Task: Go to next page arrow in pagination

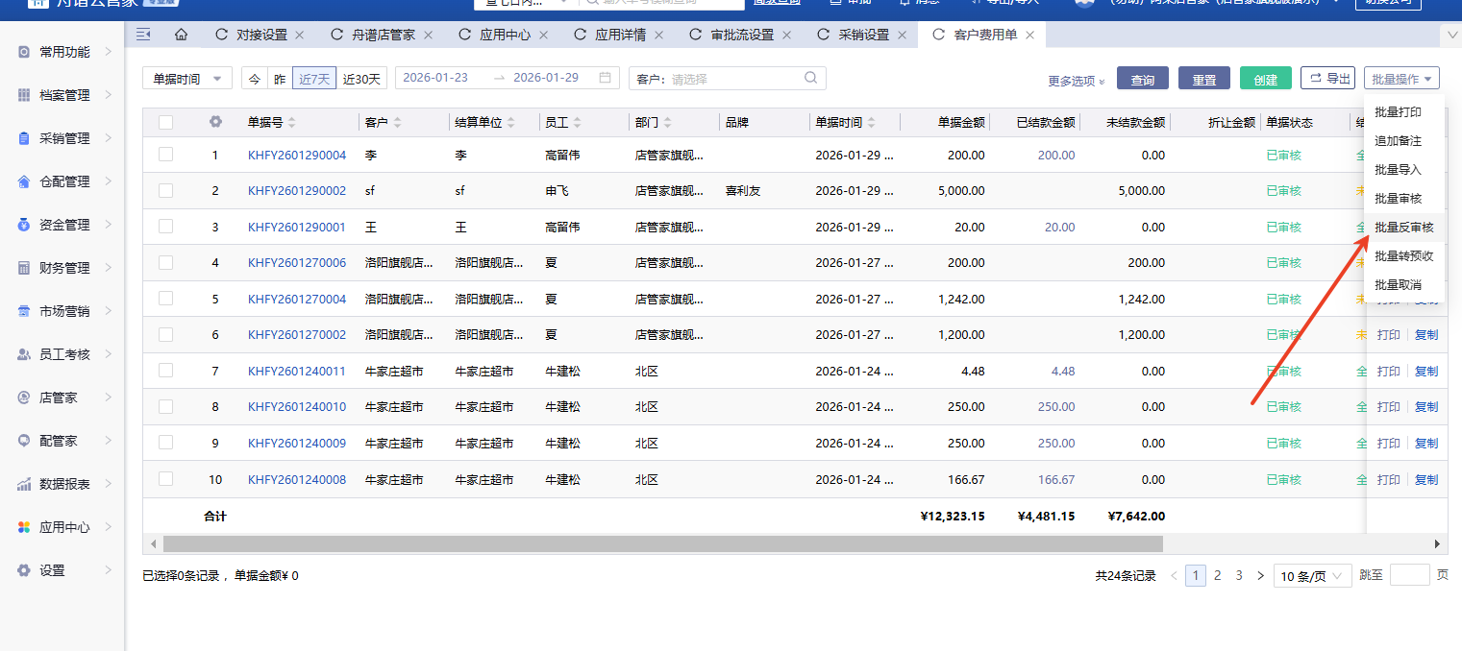Action: pyautogui.click(x=1260, y=575)
